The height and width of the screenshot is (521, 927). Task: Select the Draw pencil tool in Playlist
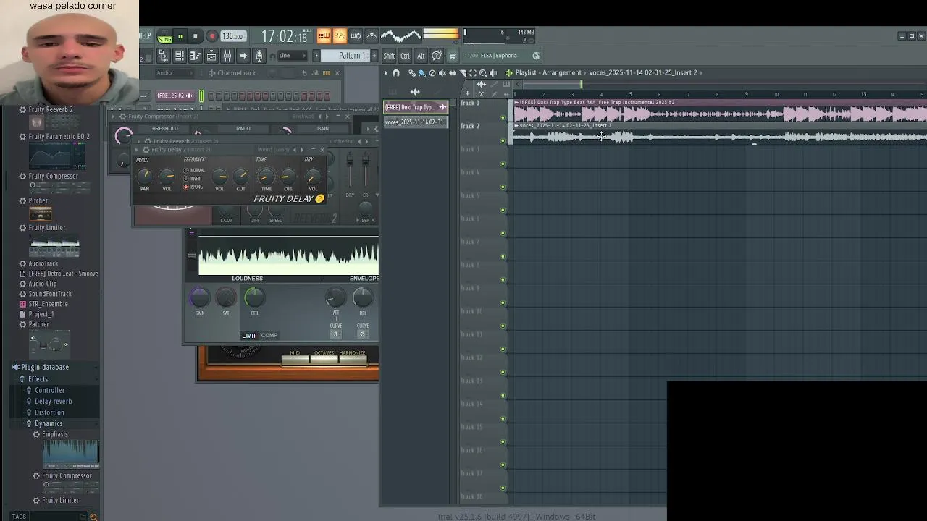point(411,72)
